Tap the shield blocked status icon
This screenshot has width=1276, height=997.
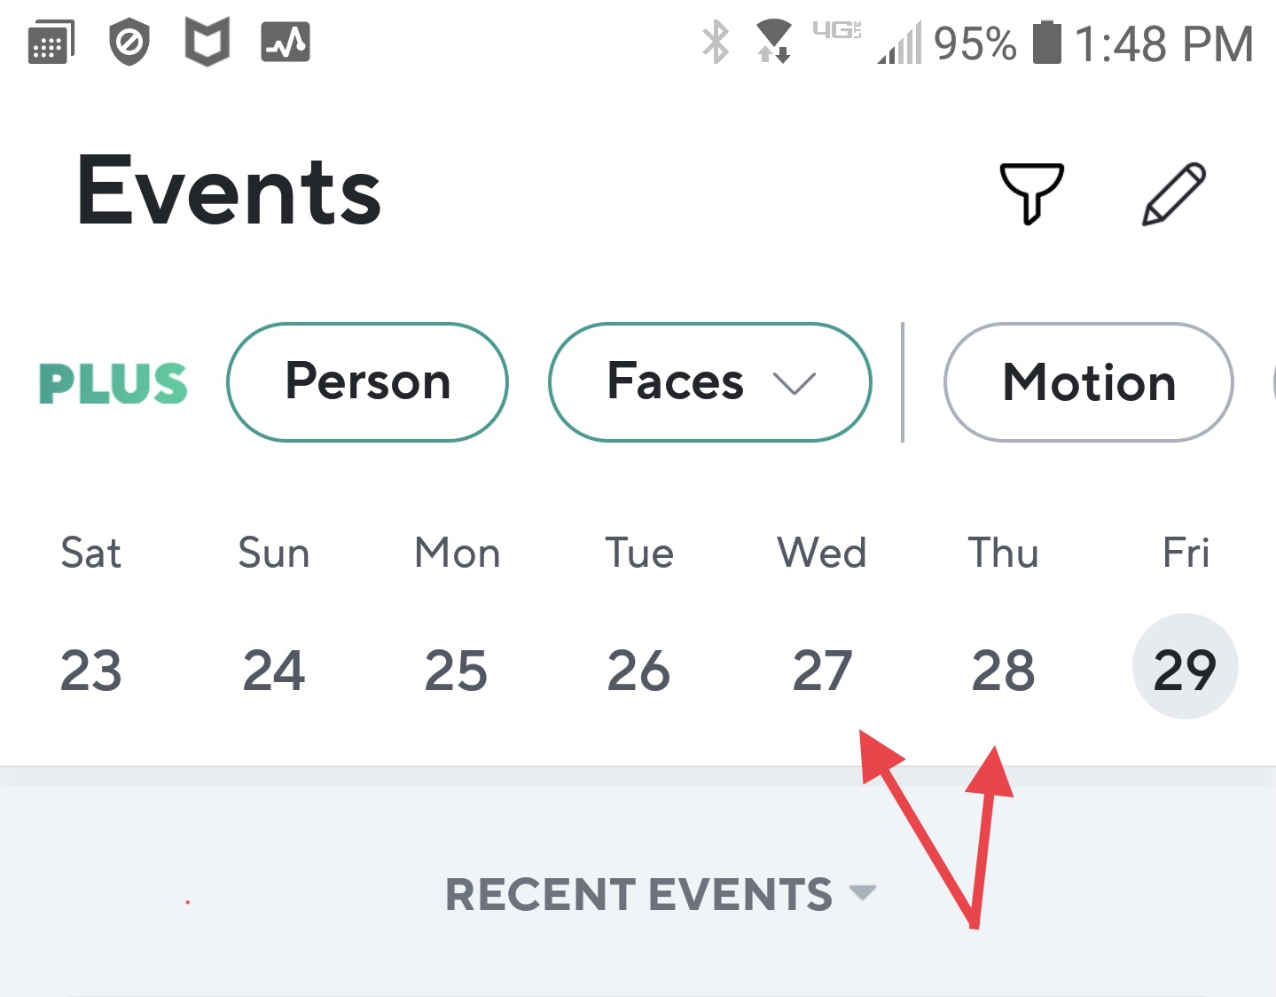click(129, 43)
